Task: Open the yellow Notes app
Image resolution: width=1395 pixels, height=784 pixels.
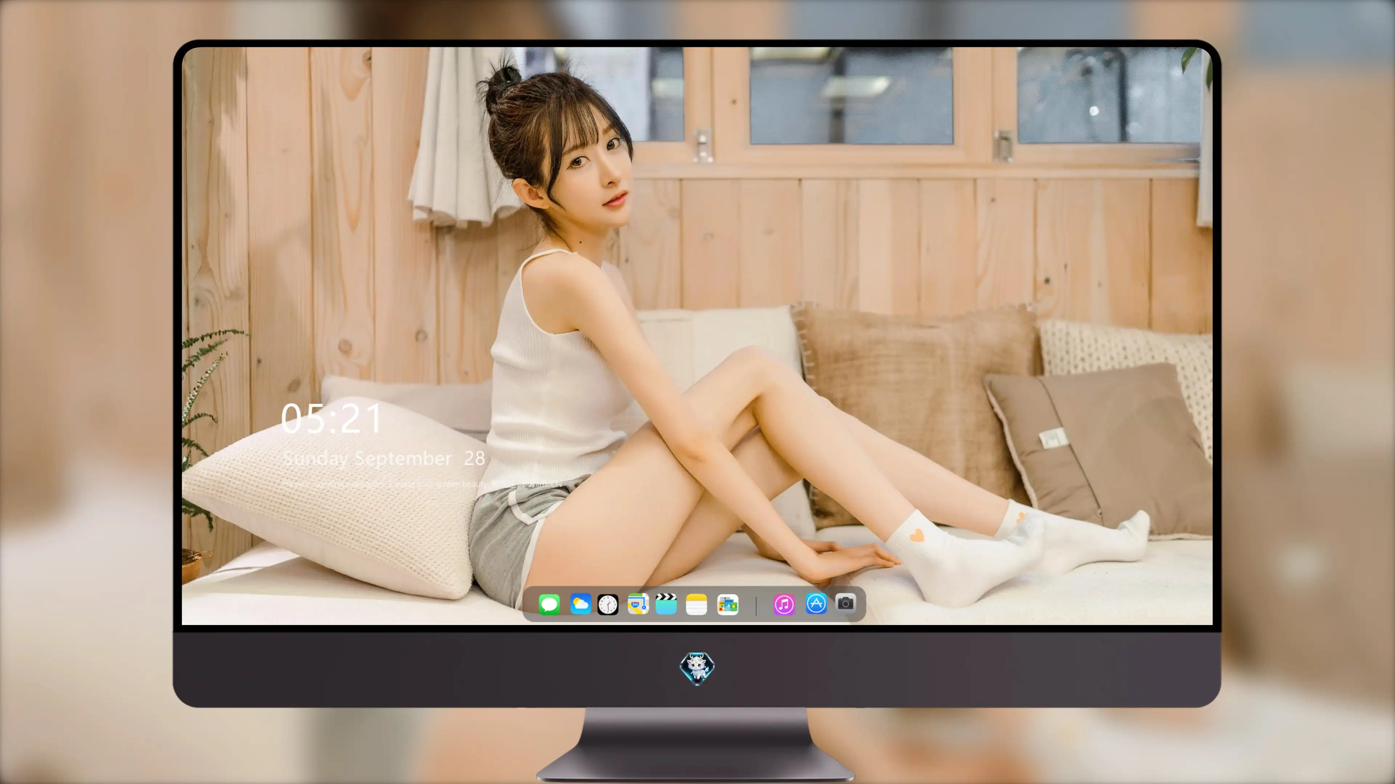Action: [x=696, y=604]
